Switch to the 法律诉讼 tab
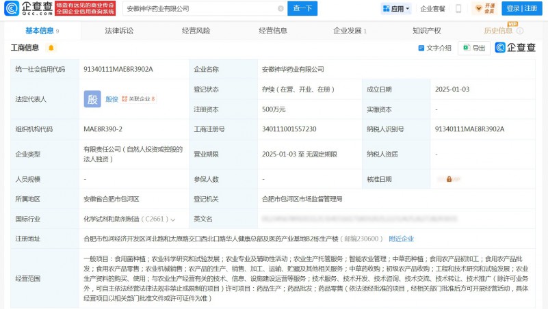This screenshot has height=309, width=548. click(x=119, y=31)
